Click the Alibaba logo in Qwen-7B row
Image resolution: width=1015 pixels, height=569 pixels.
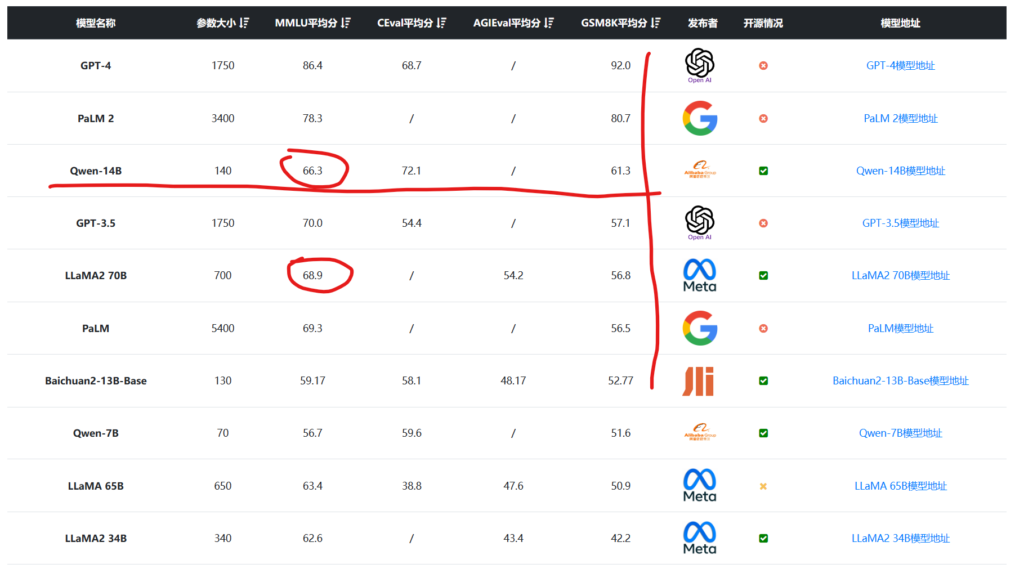pos(700,432)
